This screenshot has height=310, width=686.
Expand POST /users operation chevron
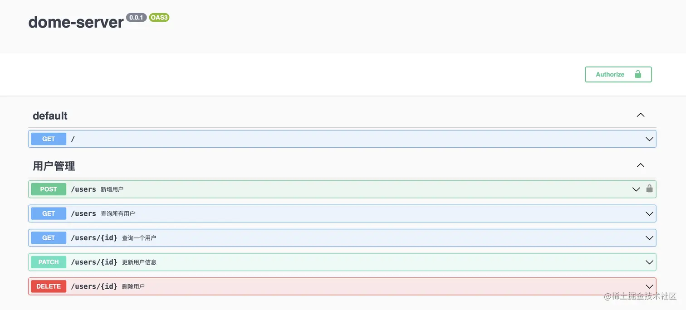tap(636, 189)
